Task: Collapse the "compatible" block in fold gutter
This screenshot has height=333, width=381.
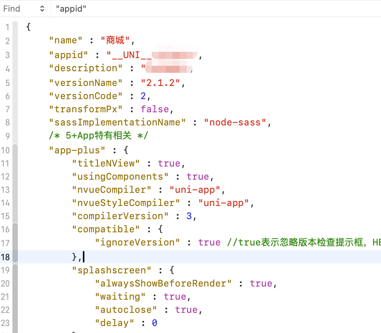Action: pos(15,229)
